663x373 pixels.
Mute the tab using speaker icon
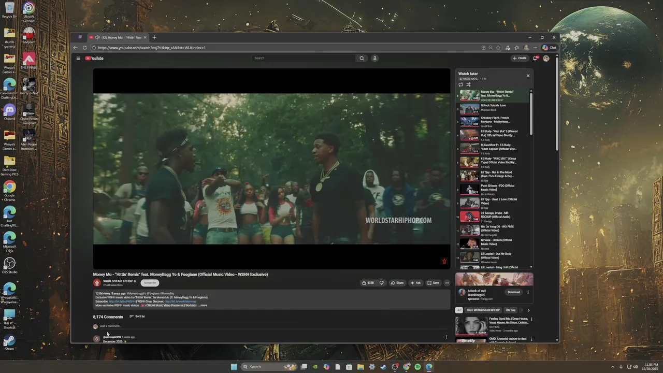[x=97, y=37]
